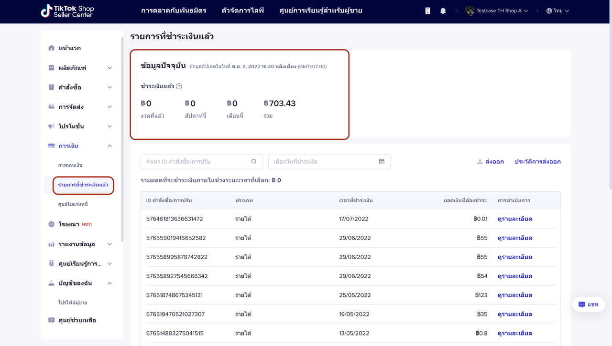Open the notification bell
This screenshot has height=346, width=612.
click(443, 11)
